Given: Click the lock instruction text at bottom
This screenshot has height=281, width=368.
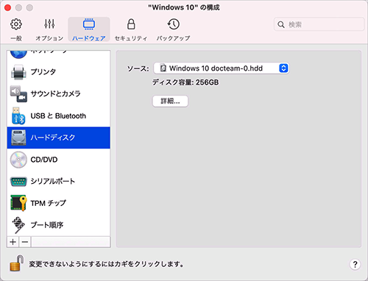Looking at the screenshot, I should pos(107,264).
